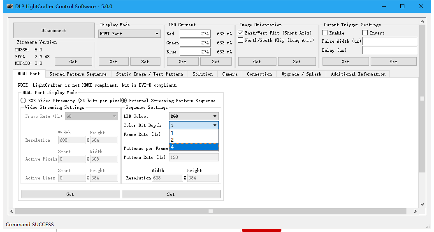The width and height of the screenshot is (434, 232).
Task: Check North/South Flip (Long Axis)
Action: click(241, 40)
